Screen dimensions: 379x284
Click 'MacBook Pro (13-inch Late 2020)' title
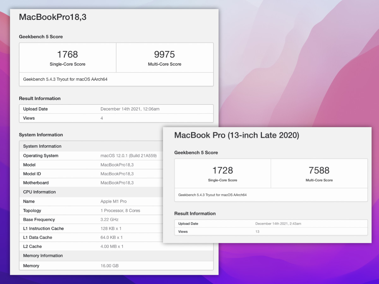point(237,135)
